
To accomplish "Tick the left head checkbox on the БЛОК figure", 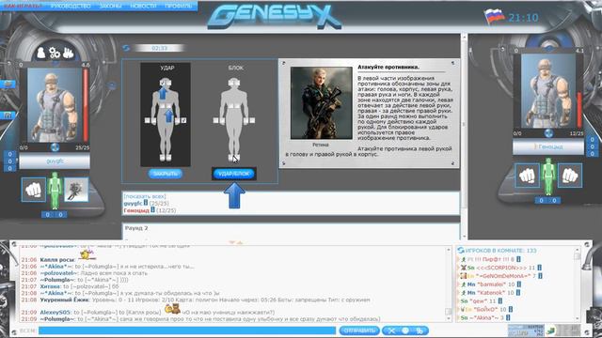I will [x=231, y=83].
